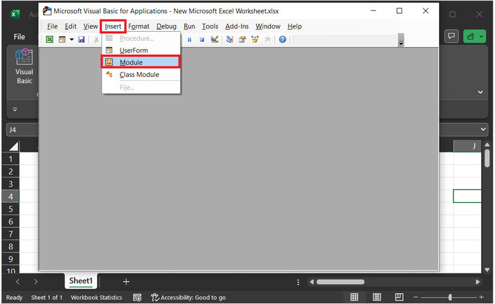This screenshot has width=495, height=304.
Task: Click the horizontal scrollbar thumb in Excel
Action: tap(341, 282)
